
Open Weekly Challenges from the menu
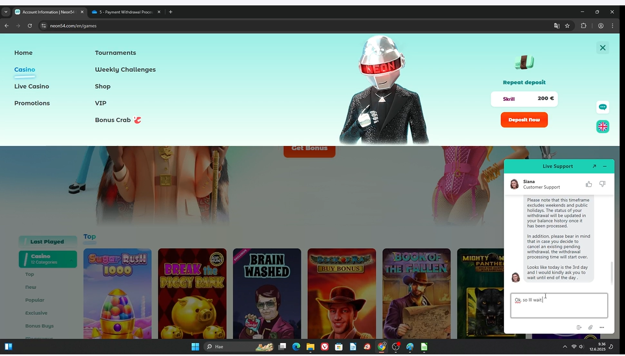click(125, 69)
